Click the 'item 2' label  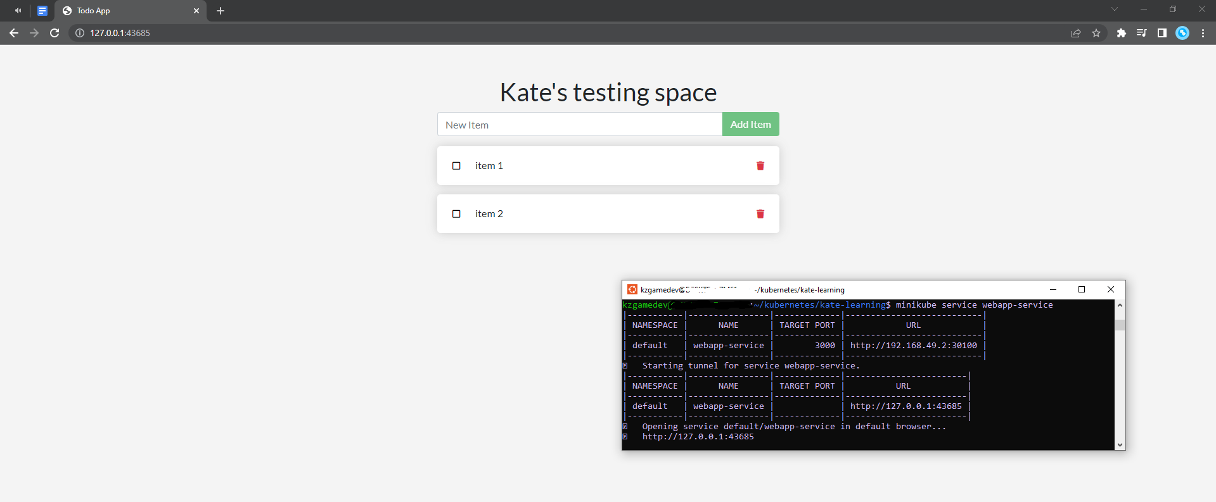pos(489,214)
